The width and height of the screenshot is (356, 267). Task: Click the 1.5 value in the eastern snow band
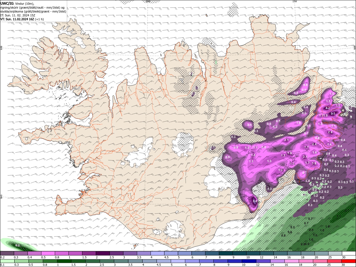coord(328,102)
